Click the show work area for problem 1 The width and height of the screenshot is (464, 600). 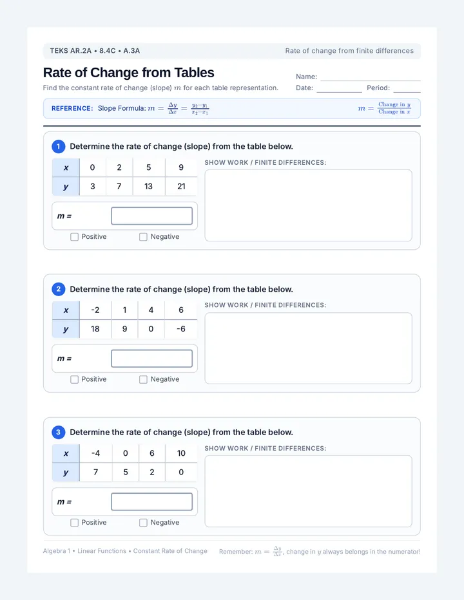pyautogui.click(x=309, y=205)
